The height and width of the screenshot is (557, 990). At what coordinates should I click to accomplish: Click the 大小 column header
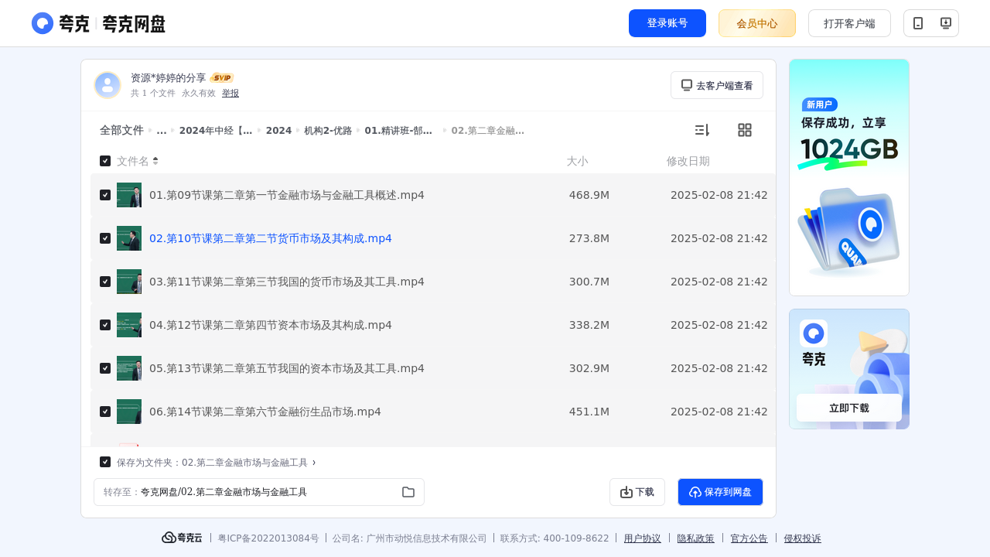(x=577, y=161)
